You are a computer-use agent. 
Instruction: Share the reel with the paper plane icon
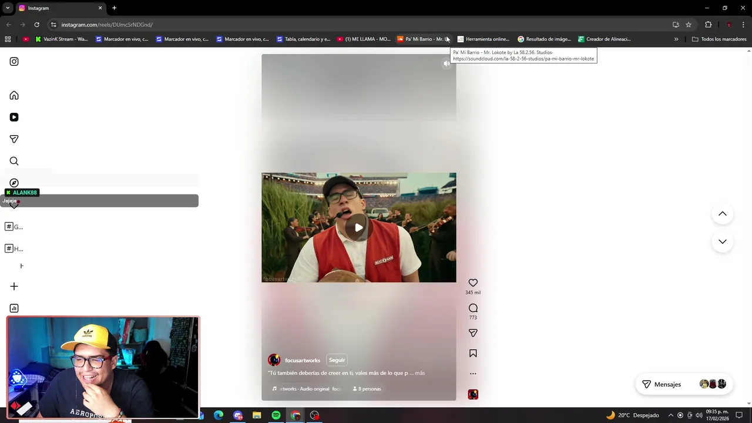473,333
